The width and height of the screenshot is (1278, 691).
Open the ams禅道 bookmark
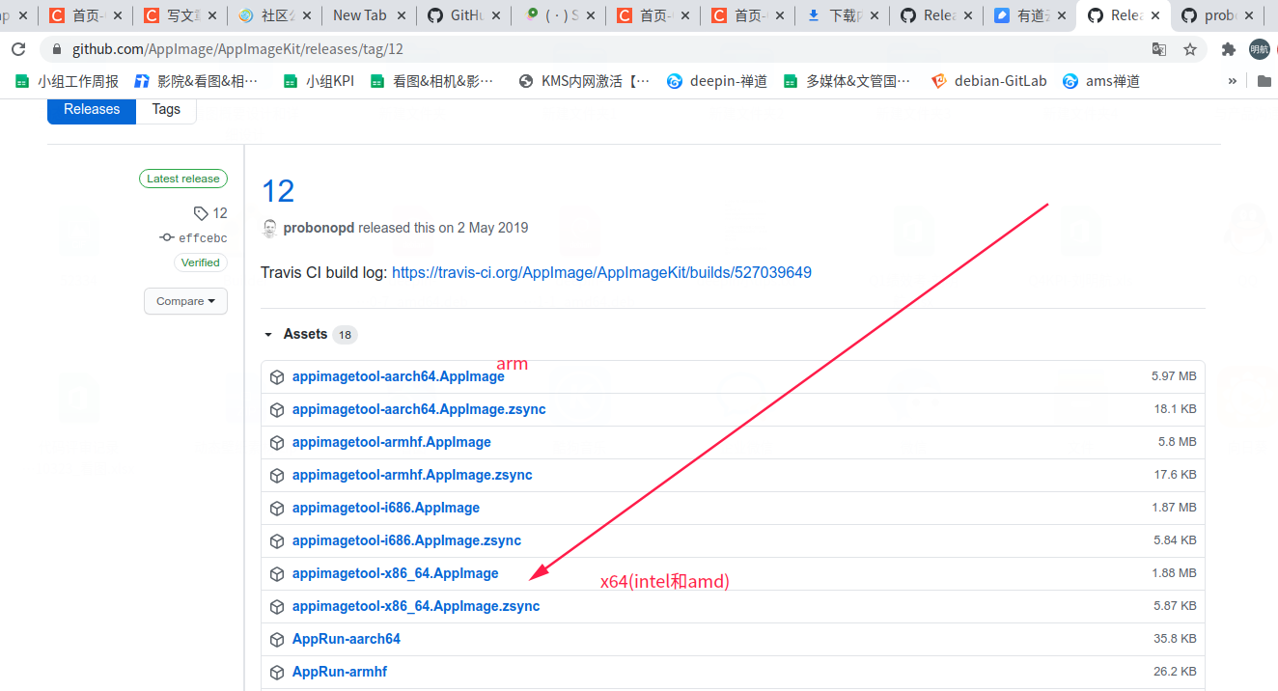click(x=1101, y=81)
